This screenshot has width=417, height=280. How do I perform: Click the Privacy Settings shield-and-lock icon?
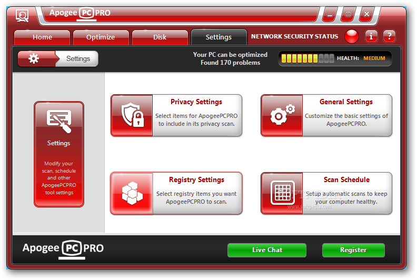click(132, 115)
